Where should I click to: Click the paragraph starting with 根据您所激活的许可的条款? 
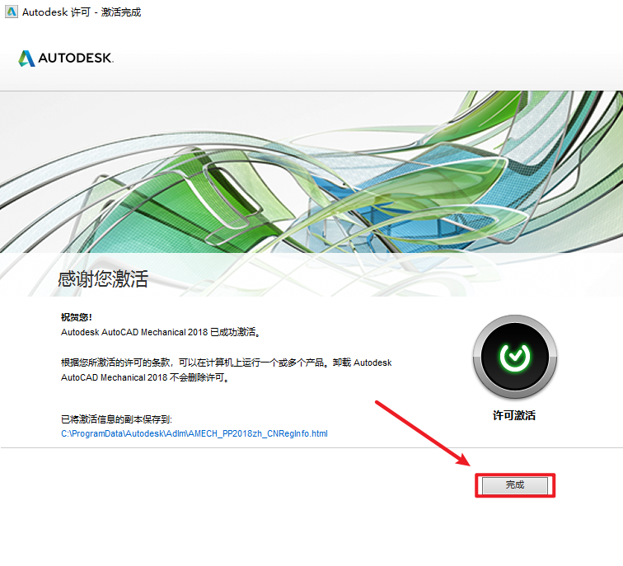point(226,363)
